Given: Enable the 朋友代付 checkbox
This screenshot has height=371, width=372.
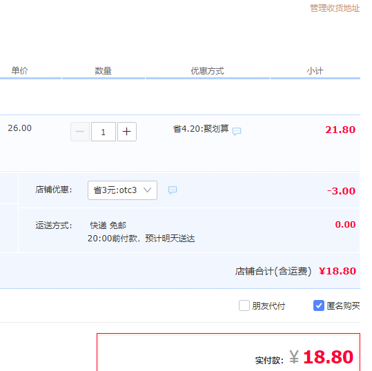Looking at the screenshot, I should (244, 305).
